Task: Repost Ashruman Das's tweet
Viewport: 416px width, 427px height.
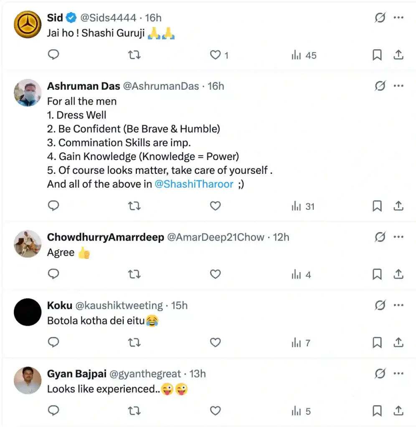Action: coord(134,206)
